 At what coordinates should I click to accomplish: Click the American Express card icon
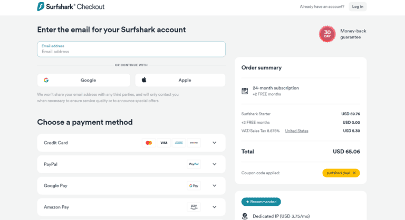[179, 143]
